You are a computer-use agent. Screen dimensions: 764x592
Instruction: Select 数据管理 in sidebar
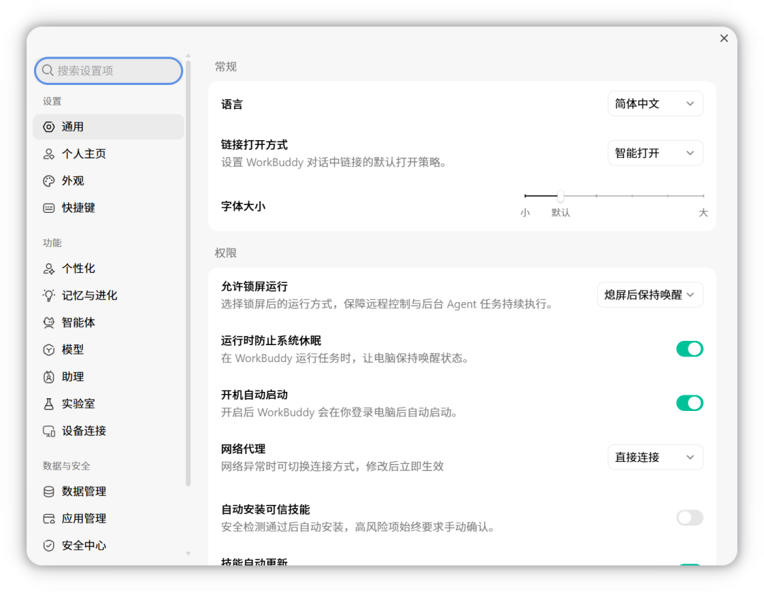pyautogui.click(x=109, y=492)
